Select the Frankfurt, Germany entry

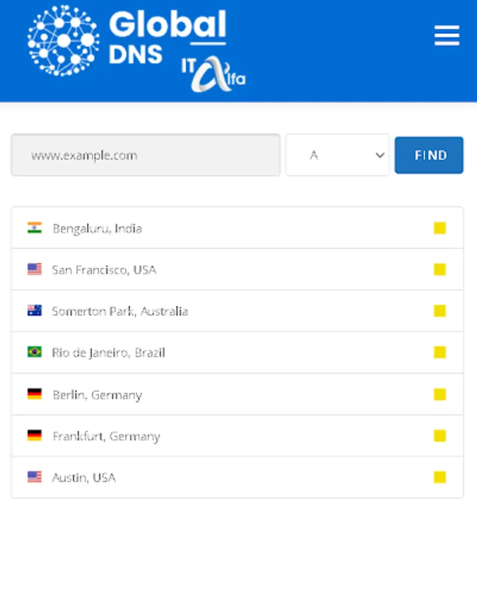click(x=237, y=436)
